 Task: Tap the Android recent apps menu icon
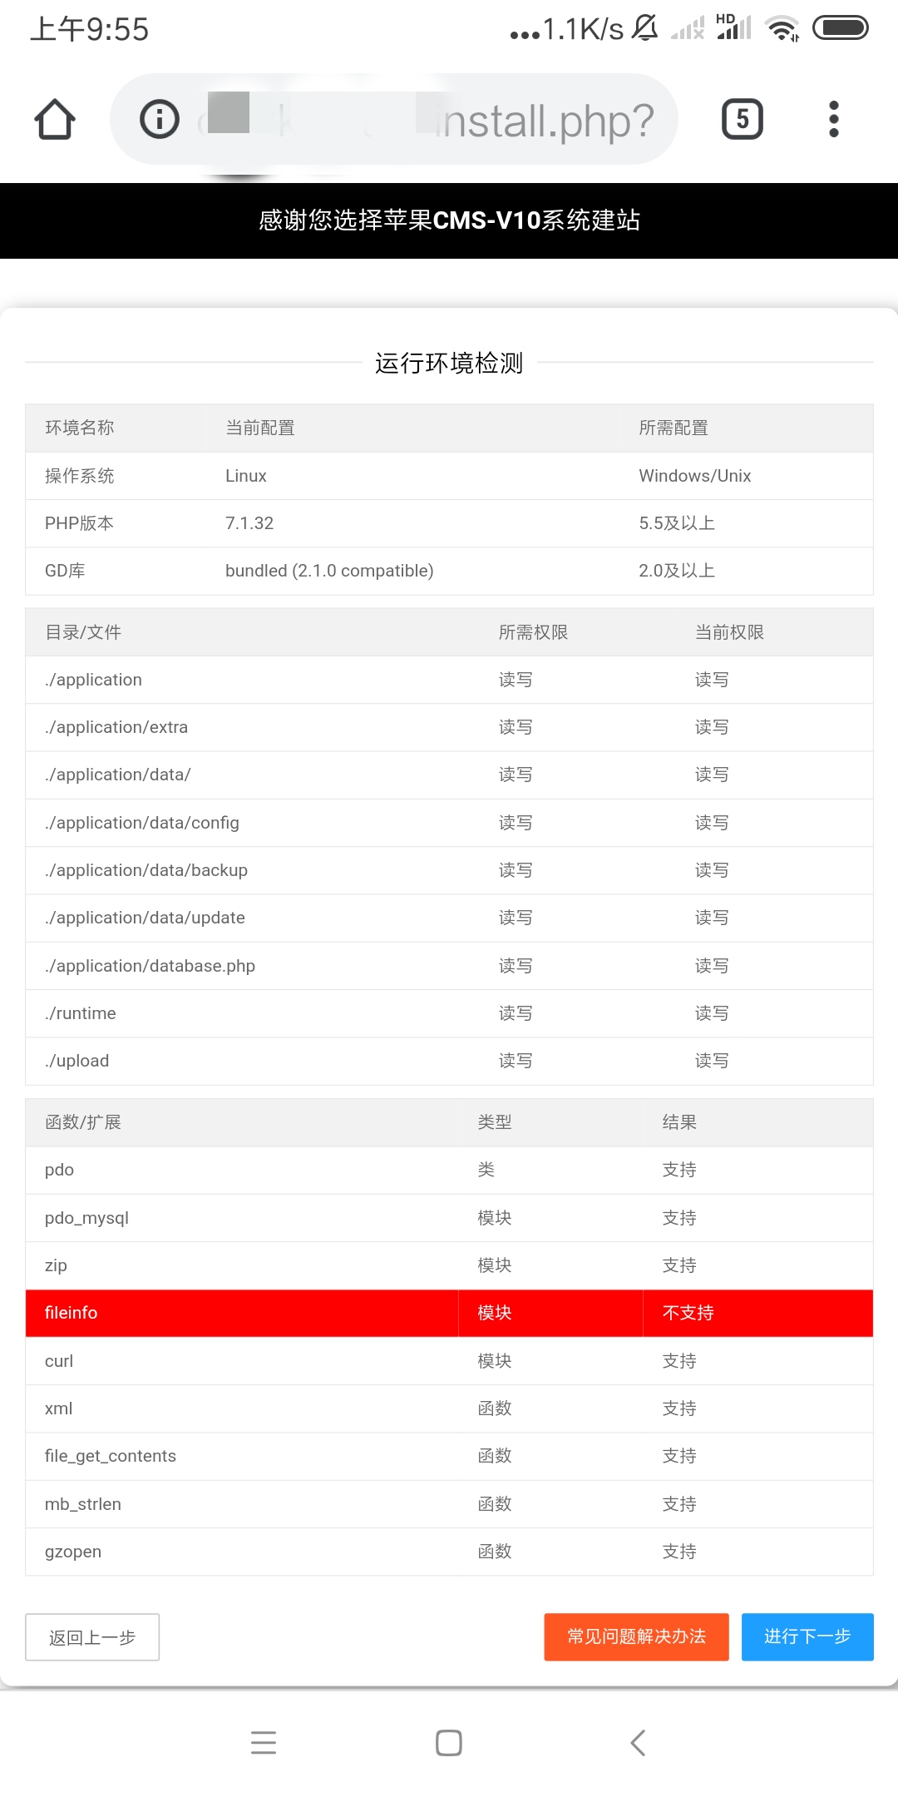point(264,1743)
